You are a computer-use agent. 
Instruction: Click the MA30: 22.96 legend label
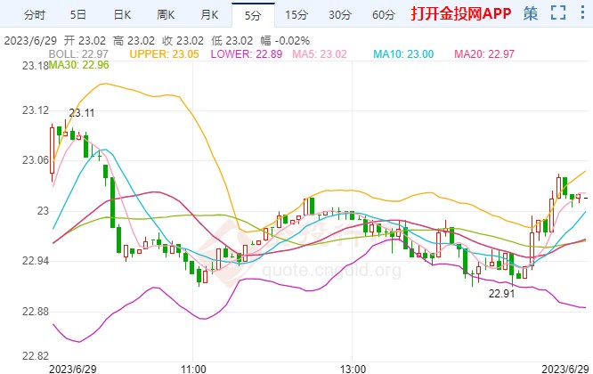(78, 65)
